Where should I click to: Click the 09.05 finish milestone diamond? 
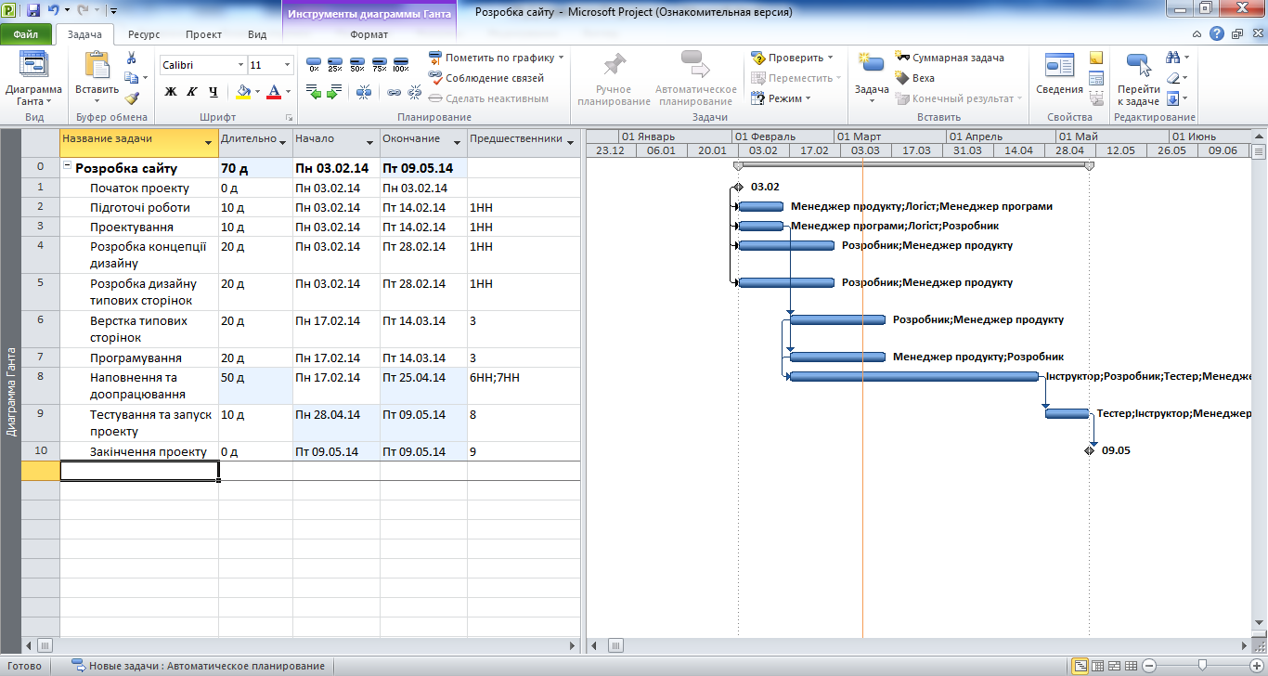pyautogui.click(x=1089, y=450)
